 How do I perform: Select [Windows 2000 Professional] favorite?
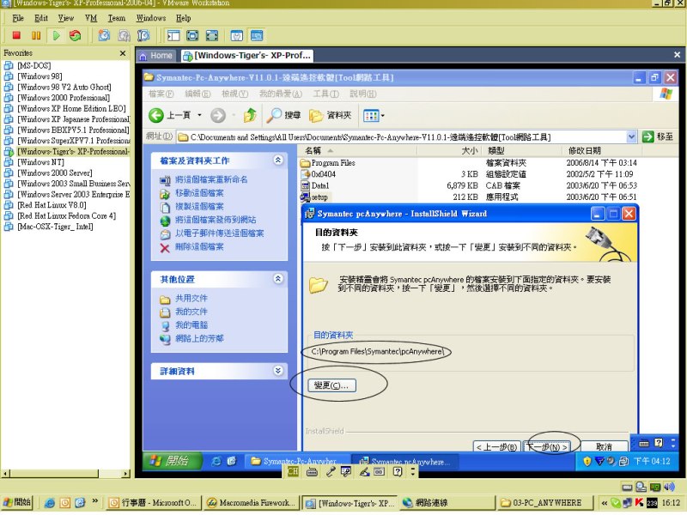[64, 98]
